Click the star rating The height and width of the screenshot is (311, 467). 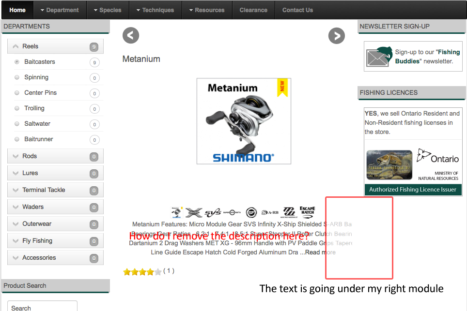(142, 271)
